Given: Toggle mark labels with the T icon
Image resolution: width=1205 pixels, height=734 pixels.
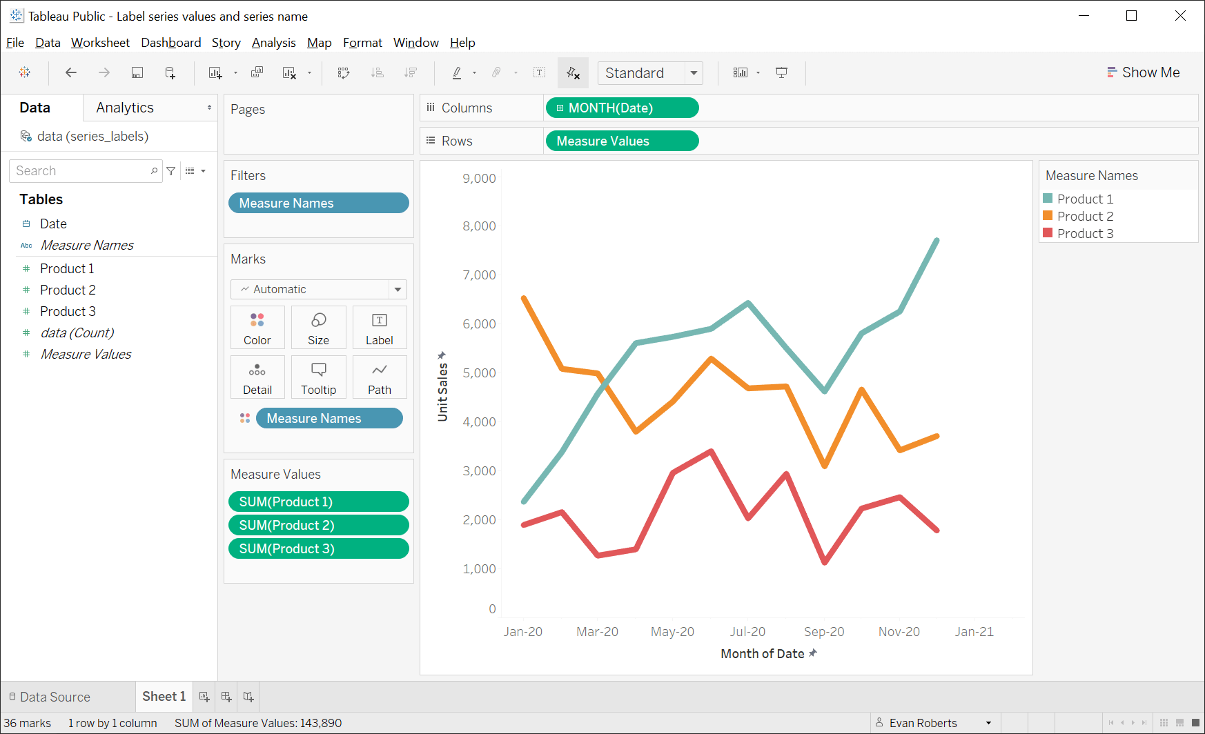Looking at the screenshot, I should pos(539,72).
